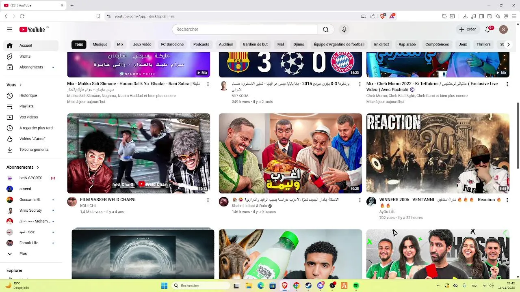Click the YouTube search field
Screen dimensions: 520x292
pos(245,29)
